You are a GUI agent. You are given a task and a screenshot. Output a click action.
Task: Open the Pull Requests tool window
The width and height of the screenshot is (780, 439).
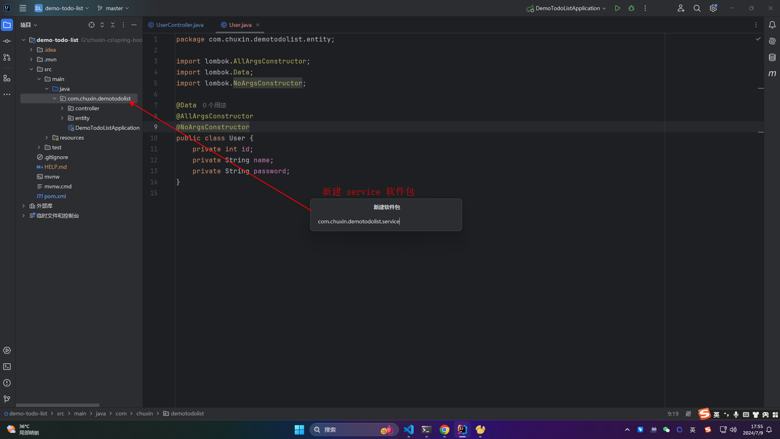7,57
